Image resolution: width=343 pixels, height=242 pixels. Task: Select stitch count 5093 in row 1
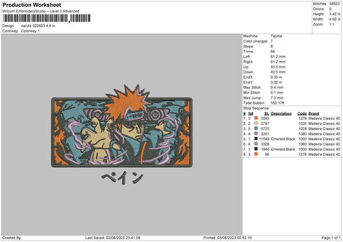265,118
